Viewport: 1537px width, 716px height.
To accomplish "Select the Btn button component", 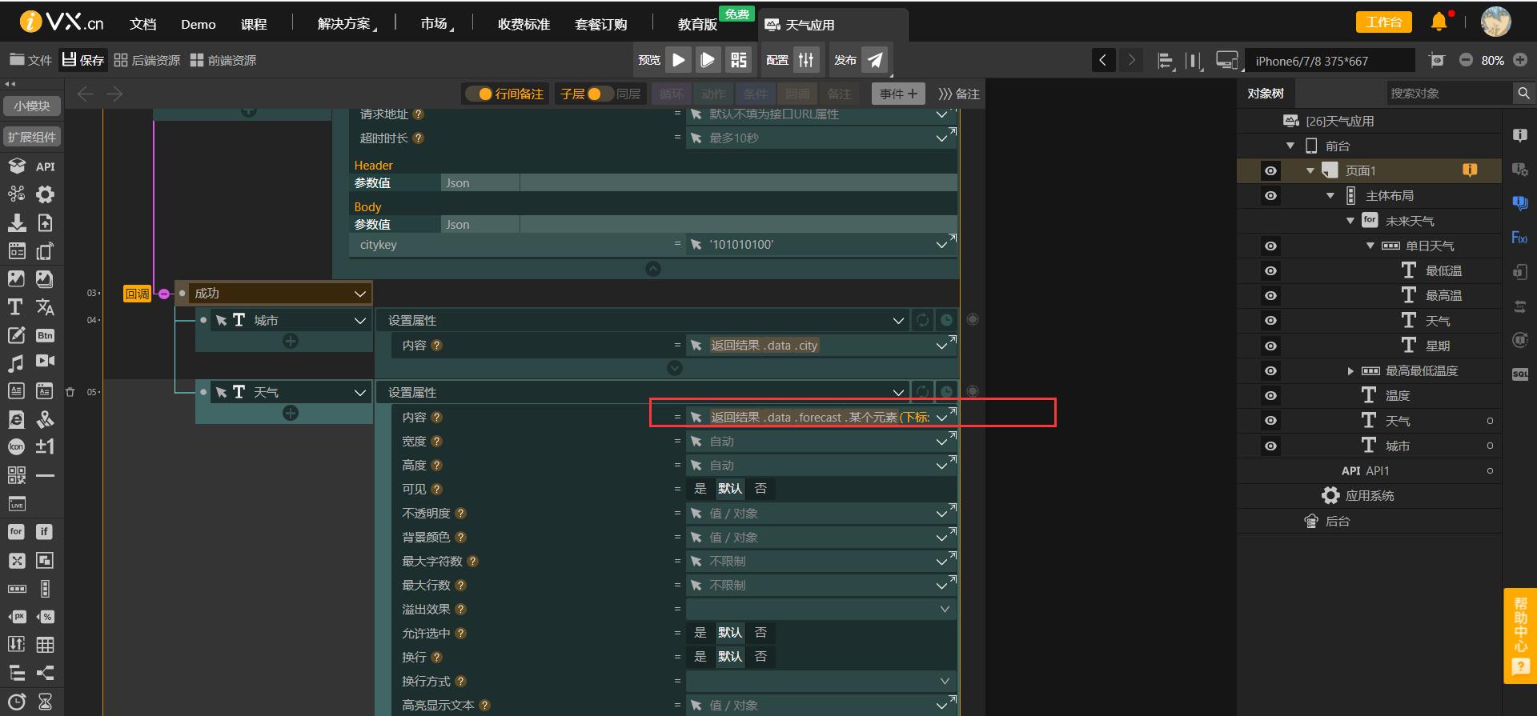I will pos(45,335).
